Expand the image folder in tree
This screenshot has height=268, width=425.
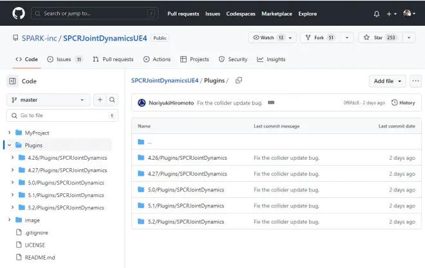10,220
